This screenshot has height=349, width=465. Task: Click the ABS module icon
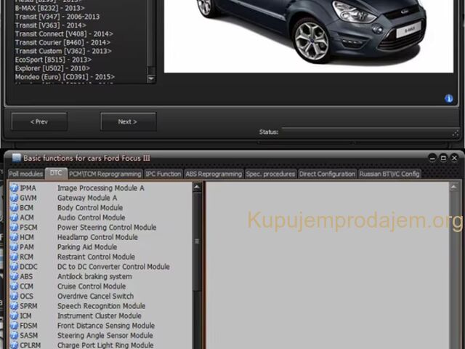(14, 276)
